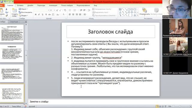
Task: Justify the text
Action: 80,14
